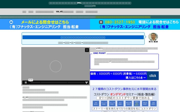Click the telephone icon beside the phone number

tap(101, 22)
